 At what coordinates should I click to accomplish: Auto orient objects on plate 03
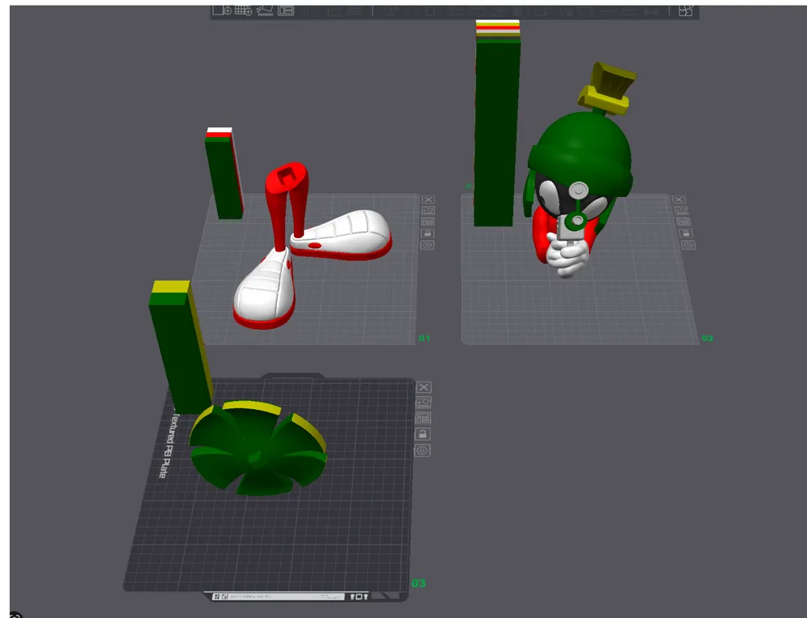point(424,402)
